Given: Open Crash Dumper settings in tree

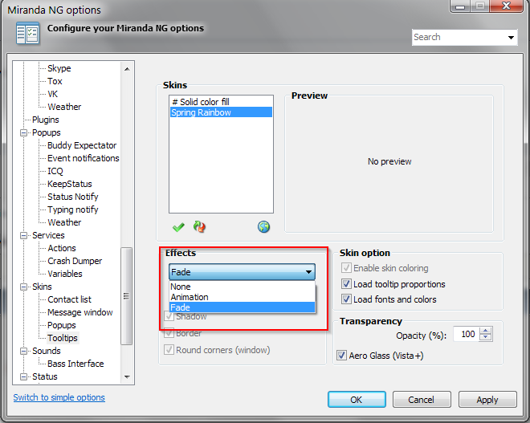Looking at the screenshot, I should pyautogui.click(x=74, y=261).
